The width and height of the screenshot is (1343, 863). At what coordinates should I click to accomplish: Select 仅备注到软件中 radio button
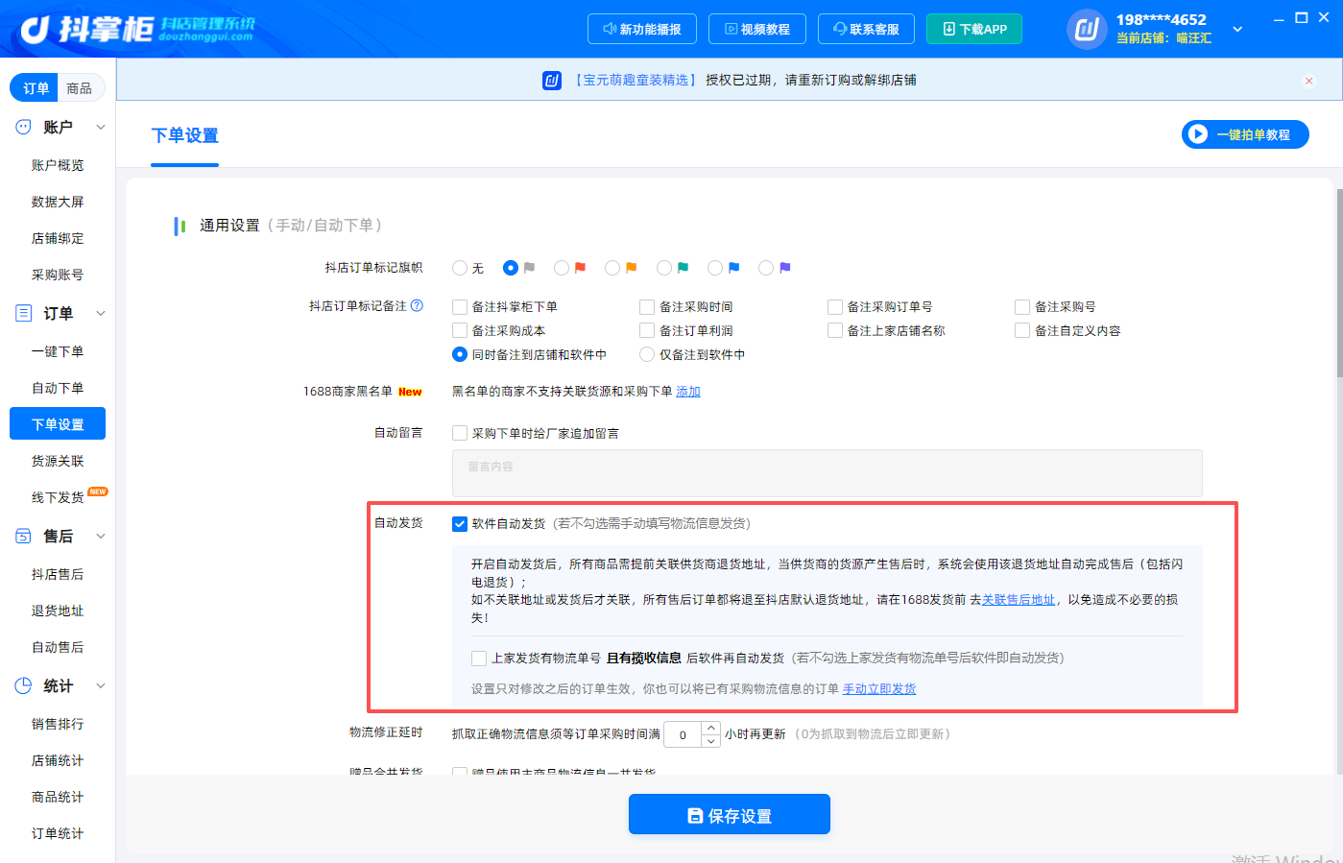tap(647, 354)
